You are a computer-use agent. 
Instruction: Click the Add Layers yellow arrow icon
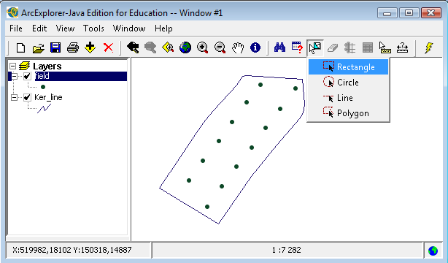[90, 47]
